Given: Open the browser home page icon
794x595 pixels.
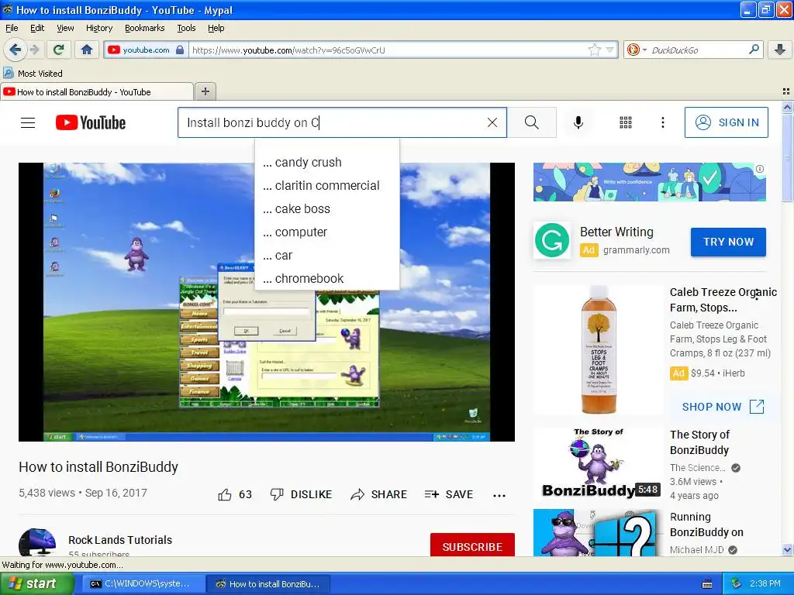Looking at the screenshot, I should (87, 50).
